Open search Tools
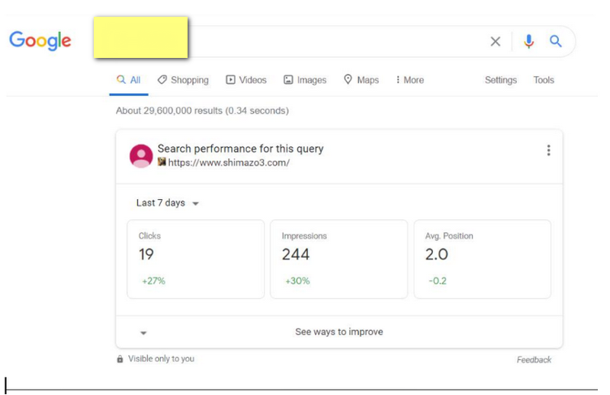 point(544,80)
